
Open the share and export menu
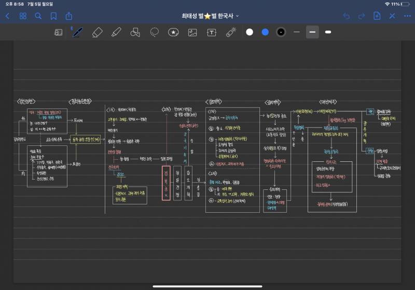pyautogui.click(x=69, y=16)
